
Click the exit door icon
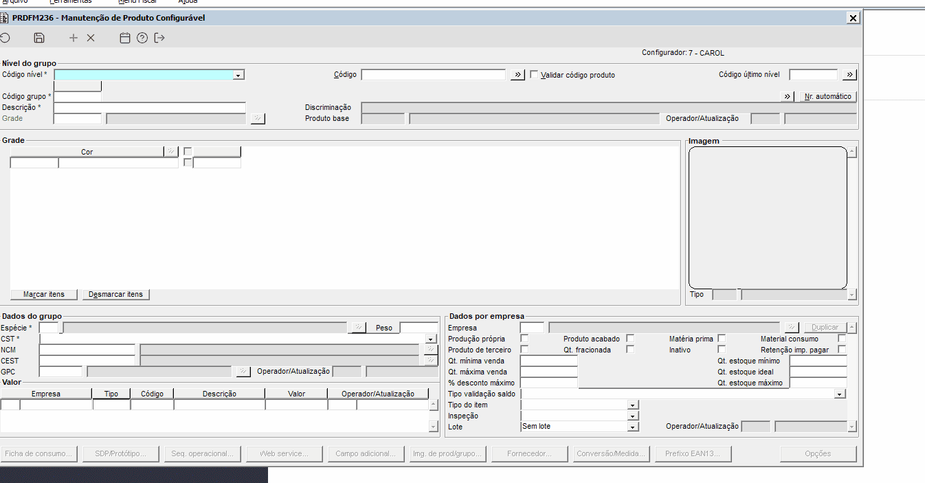[159, 38]
